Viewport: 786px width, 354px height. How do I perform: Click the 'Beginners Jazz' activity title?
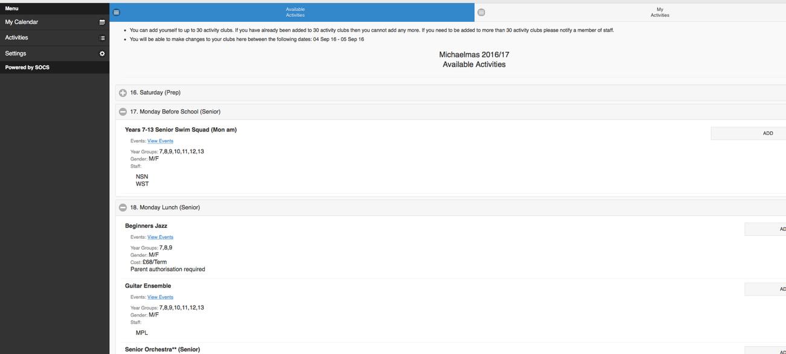coord(146,226)
